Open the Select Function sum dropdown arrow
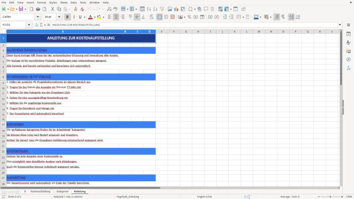This screenshot has width=354, height=199. [x=45, y=25]
